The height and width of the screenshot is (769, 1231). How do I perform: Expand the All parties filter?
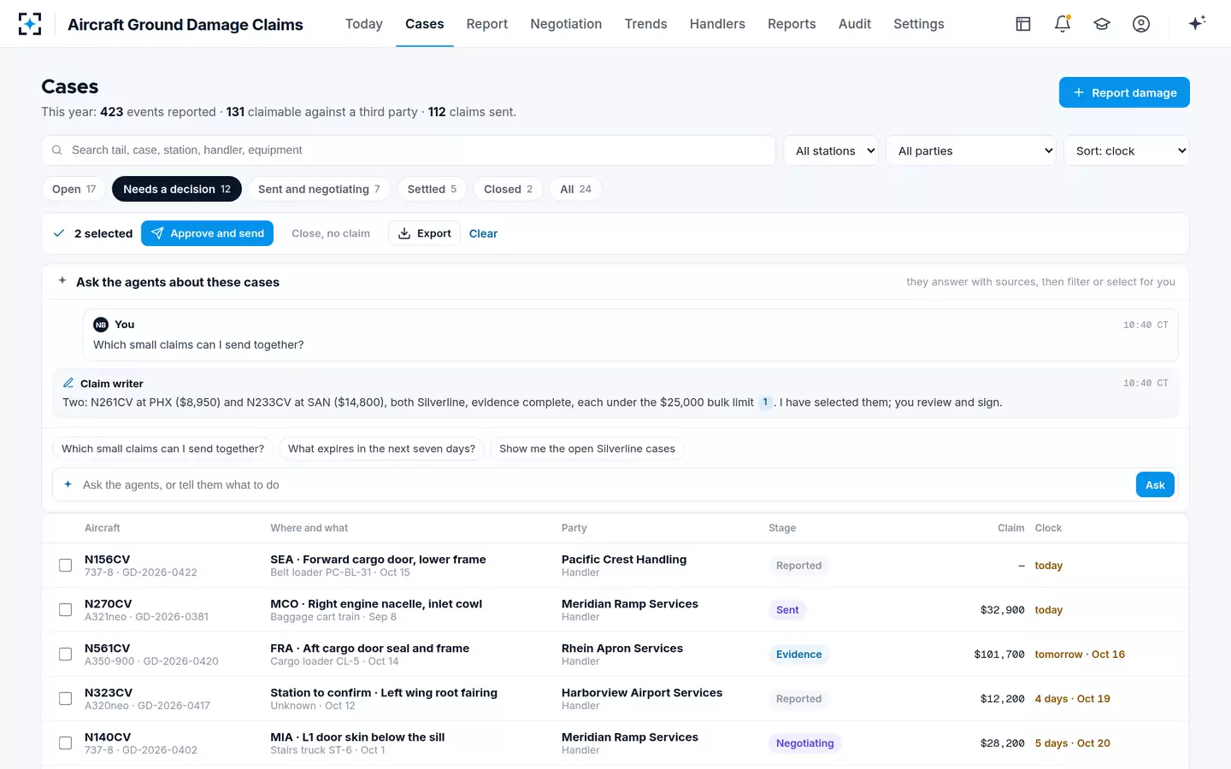tap(971, 150)
